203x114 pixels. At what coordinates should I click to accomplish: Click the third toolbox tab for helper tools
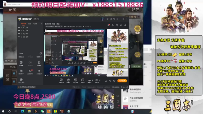pos(39,57)
